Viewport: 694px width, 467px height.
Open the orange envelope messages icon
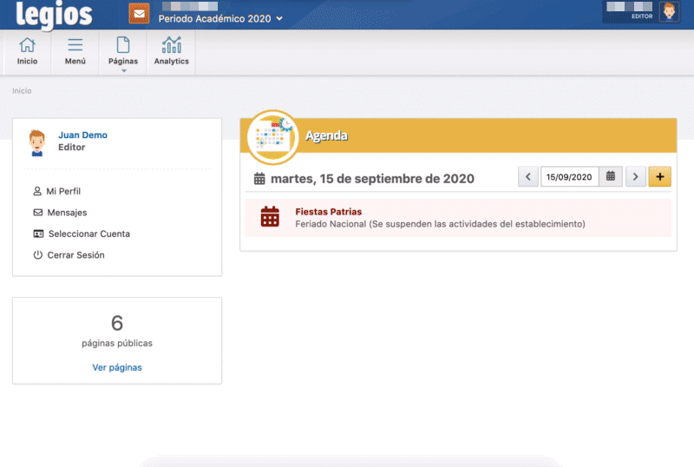coord(139,13)
